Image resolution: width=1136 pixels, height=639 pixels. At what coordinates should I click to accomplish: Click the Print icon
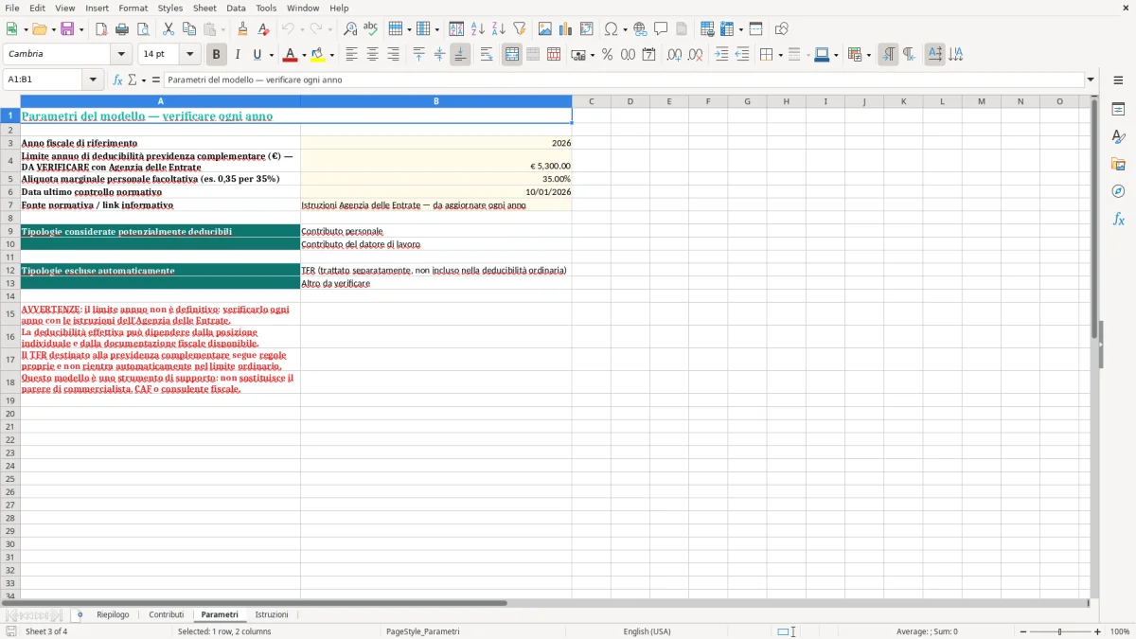(122, 29)
